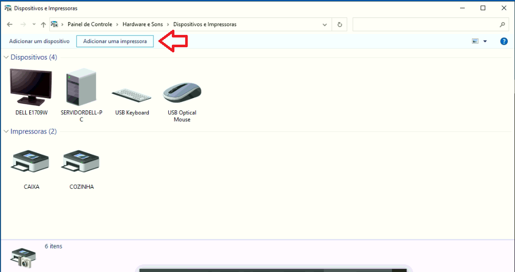Collapse the Dispositivos (4) group
Viewport: 515px width, 272px height.
tap(6, 57)
